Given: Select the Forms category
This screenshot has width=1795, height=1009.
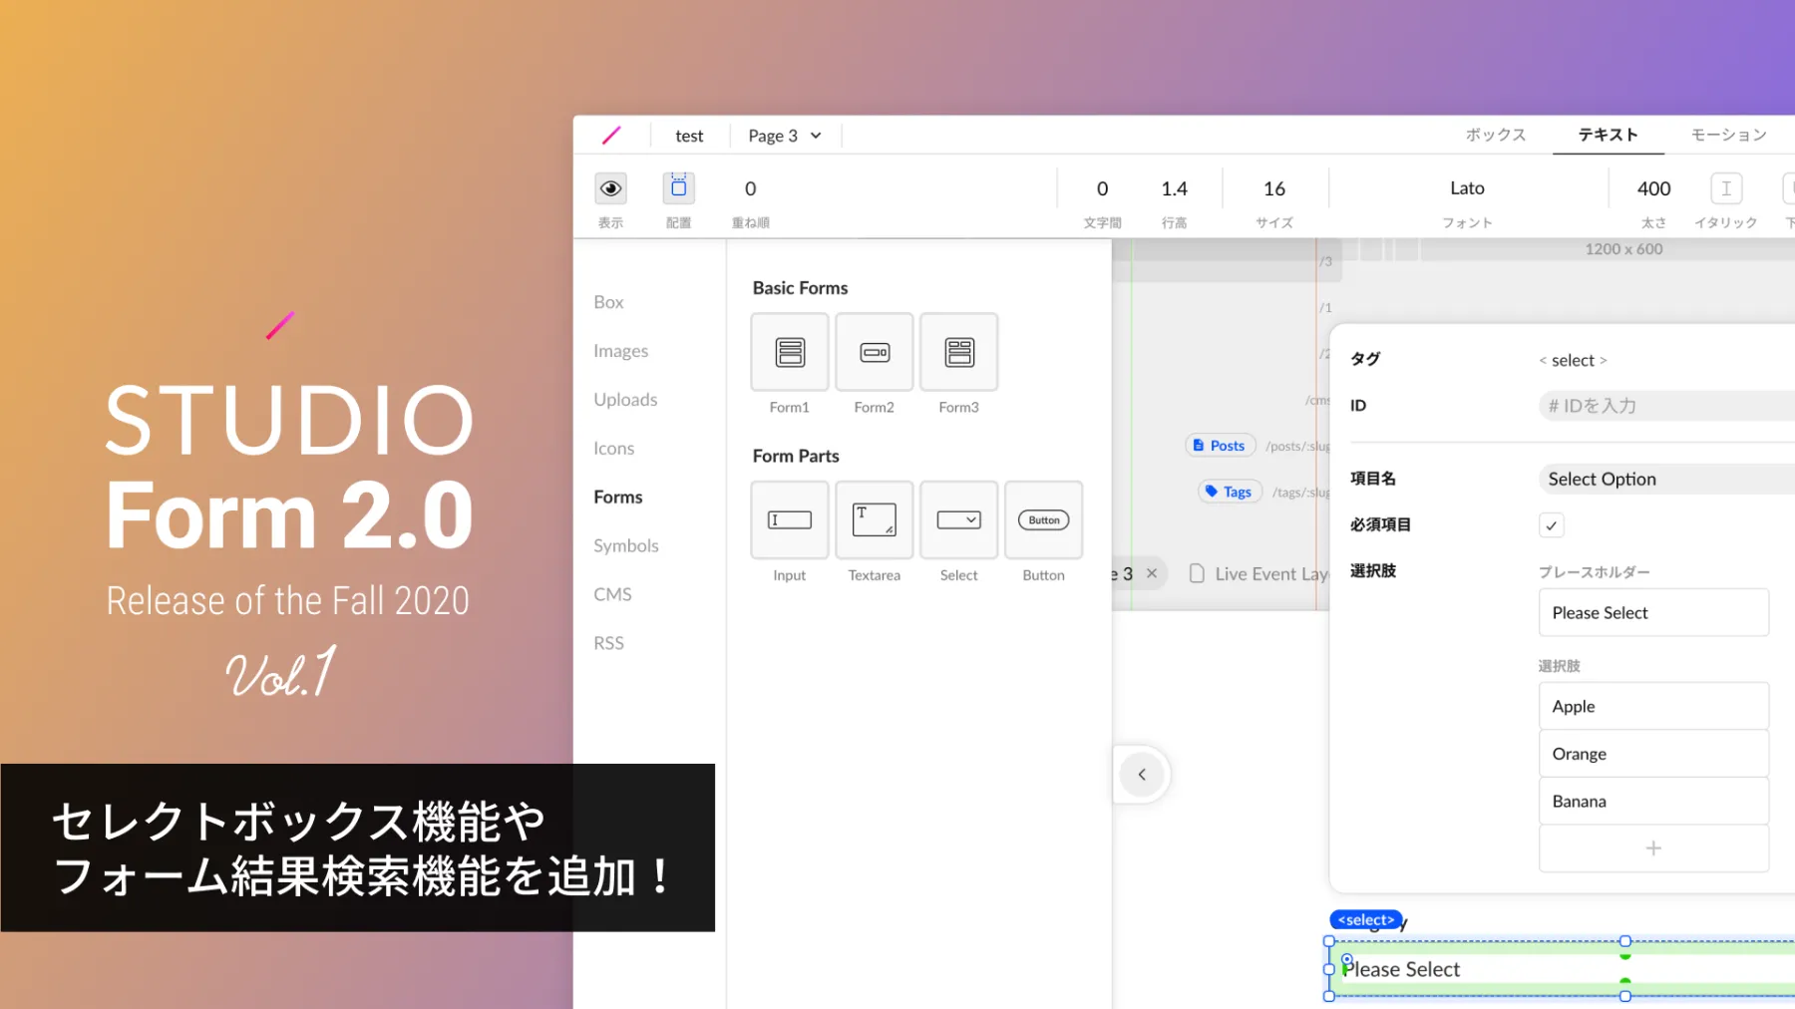Looking at the screenshot, I should point(618,497).
